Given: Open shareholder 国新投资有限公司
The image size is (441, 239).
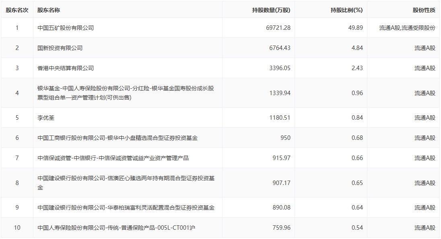Looking at the screenshot, I should (x=60, y=48).
